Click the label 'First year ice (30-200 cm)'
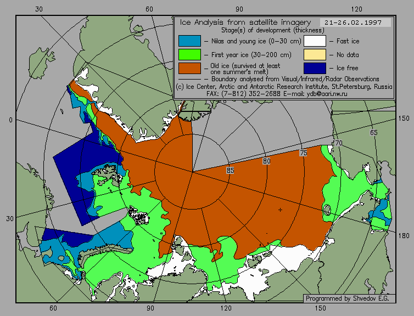414x316 pixels. coord(251,55)
